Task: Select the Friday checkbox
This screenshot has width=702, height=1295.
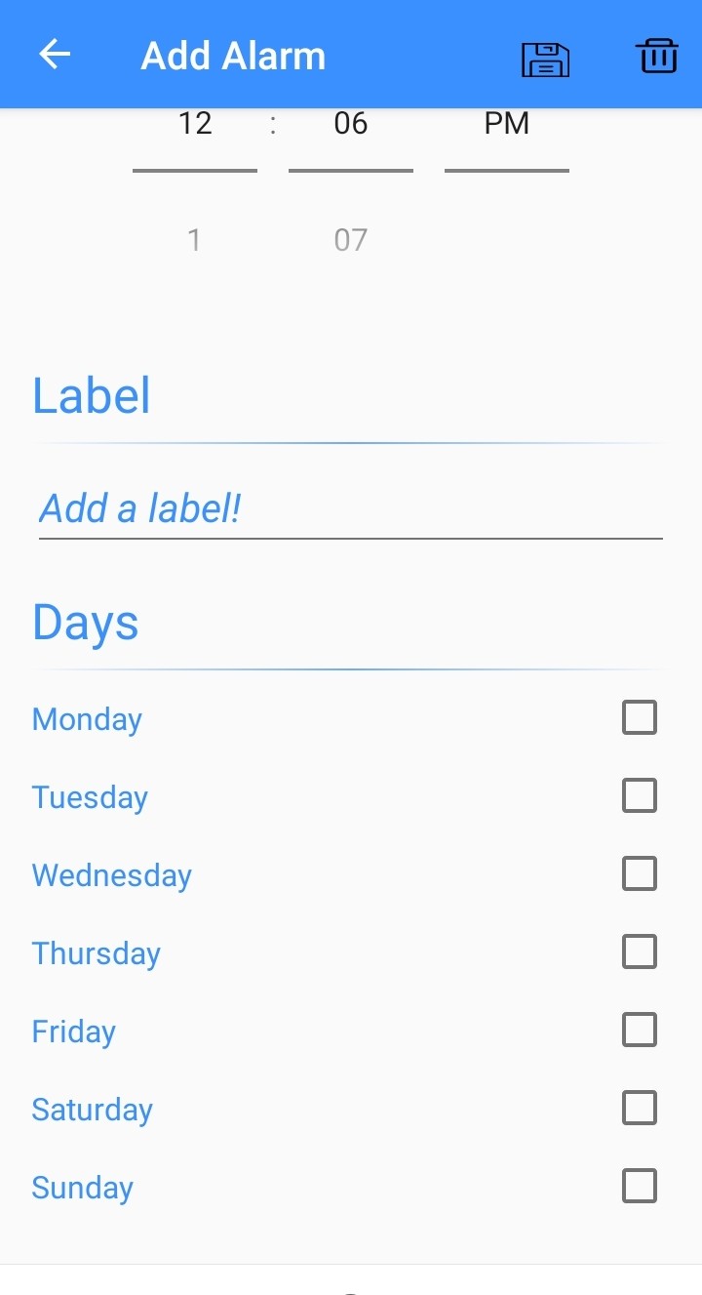Action: pyautogui.click(x=640, y=1030)
